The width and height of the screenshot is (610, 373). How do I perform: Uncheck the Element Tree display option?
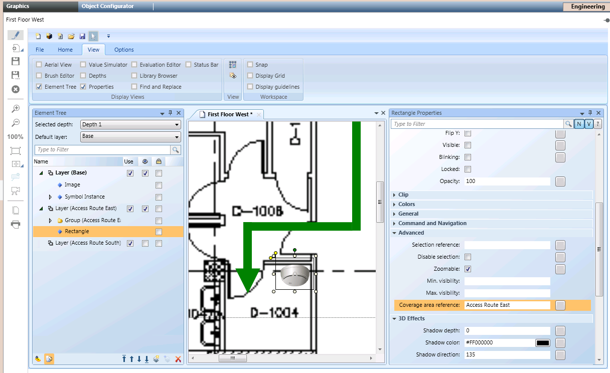click(39, 86)
